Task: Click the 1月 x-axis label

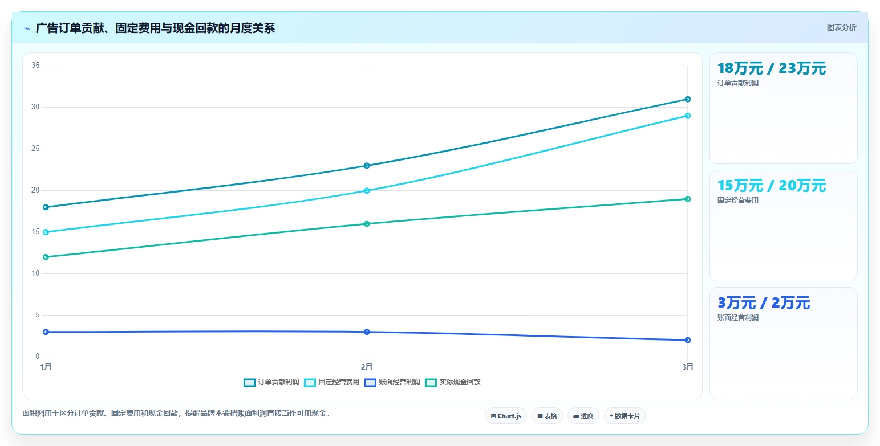Action: [x=46, y=367]
